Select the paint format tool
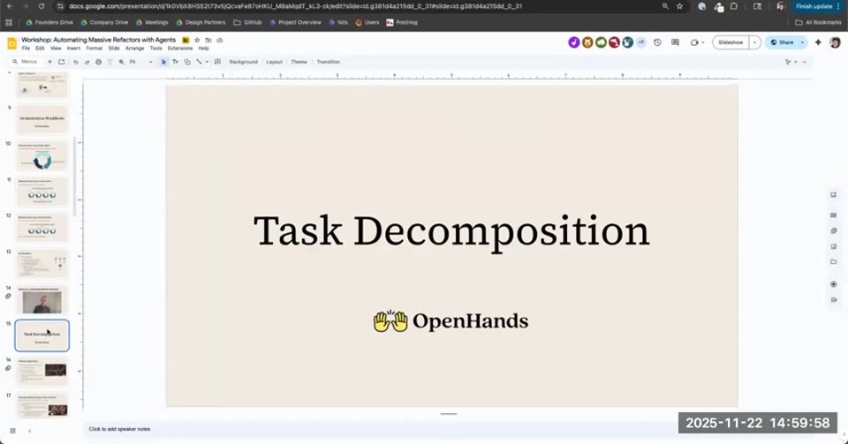 [x=110, y=62]
